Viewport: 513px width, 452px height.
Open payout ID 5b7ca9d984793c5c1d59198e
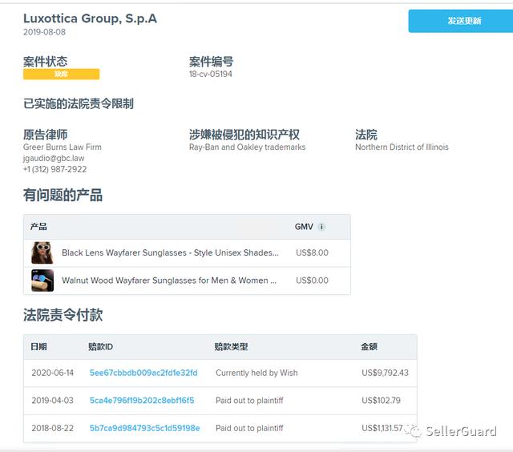[x=144, y=428]
